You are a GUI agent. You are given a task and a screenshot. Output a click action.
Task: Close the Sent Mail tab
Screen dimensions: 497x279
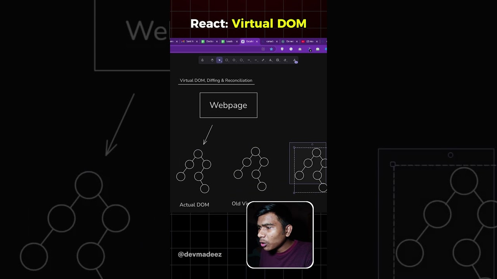coord(197,41)
